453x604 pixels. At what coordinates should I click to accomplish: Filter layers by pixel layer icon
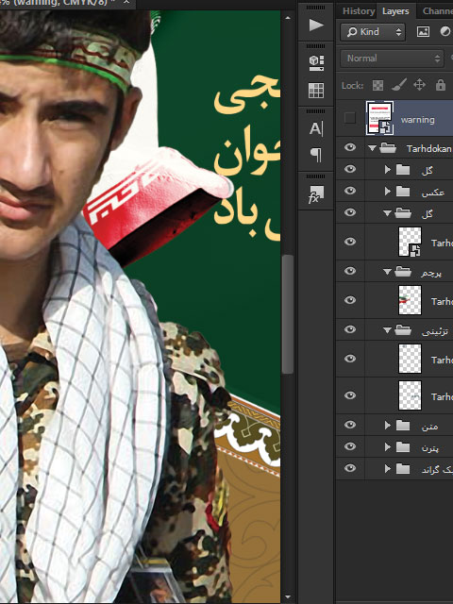[423, 31]
